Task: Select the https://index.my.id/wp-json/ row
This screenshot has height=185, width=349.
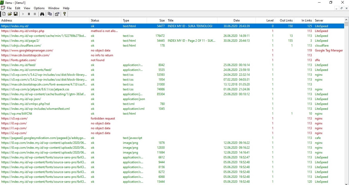Action: tap(172, 99)
